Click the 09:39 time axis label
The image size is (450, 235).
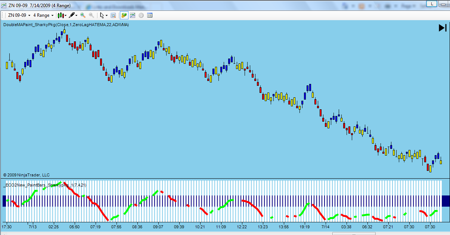click(x=179, y=227)
